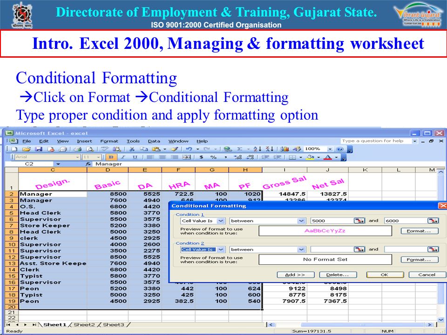This screenshot has width=447, height=335.
Task: Open Print Preview from the toolbar
Action: click(89, 149)
